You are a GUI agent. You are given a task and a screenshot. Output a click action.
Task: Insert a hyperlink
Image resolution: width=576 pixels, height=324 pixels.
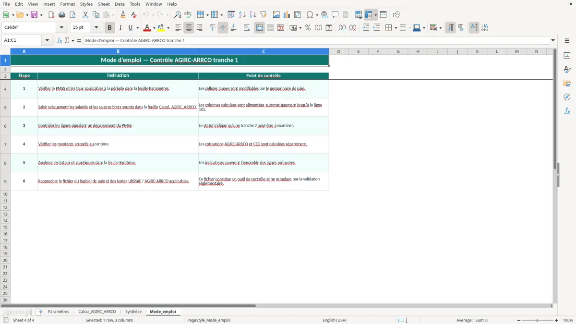[x=324, y=15]
